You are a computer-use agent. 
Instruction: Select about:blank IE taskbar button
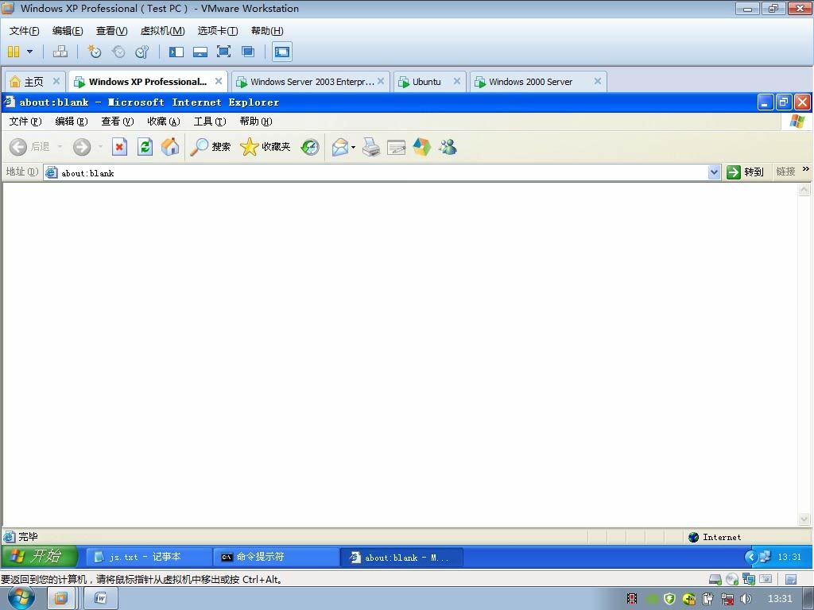point(401,558)
